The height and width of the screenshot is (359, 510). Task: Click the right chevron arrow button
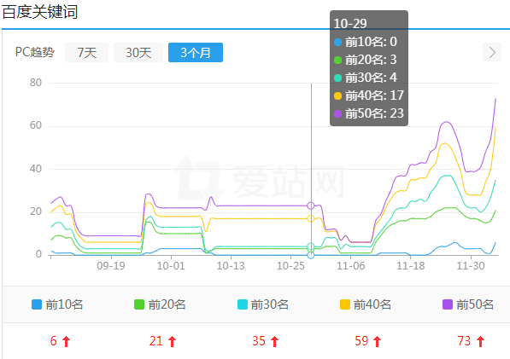(492, 52)
